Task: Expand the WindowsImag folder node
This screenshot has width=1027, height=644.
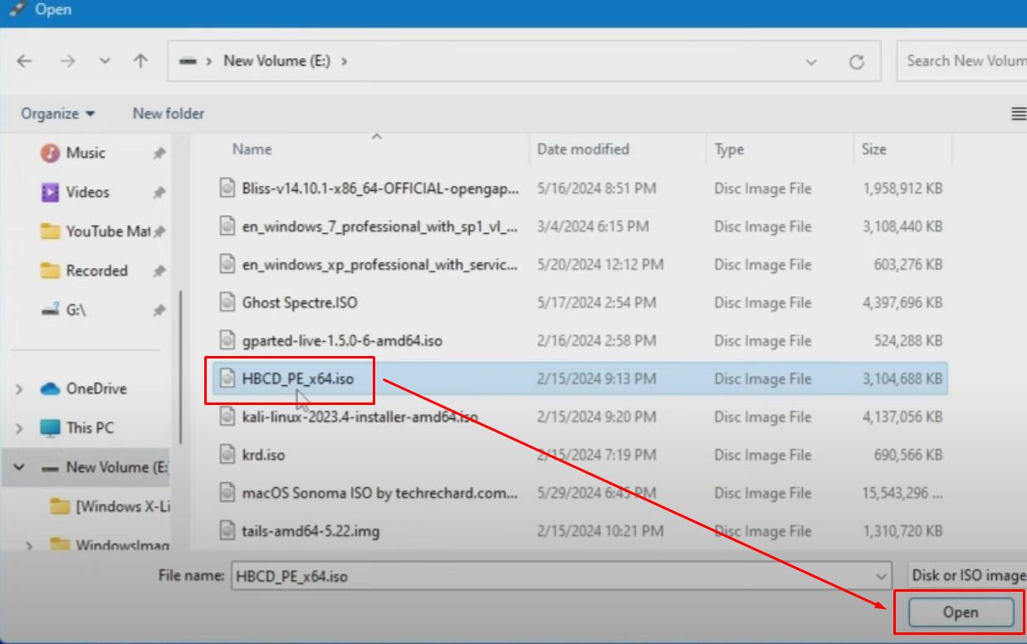Action: tap(30, 546)
